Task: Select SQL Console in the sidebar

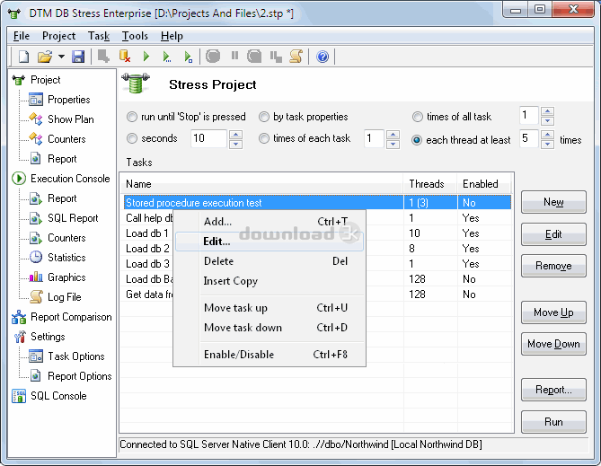Action: [57, 396]
